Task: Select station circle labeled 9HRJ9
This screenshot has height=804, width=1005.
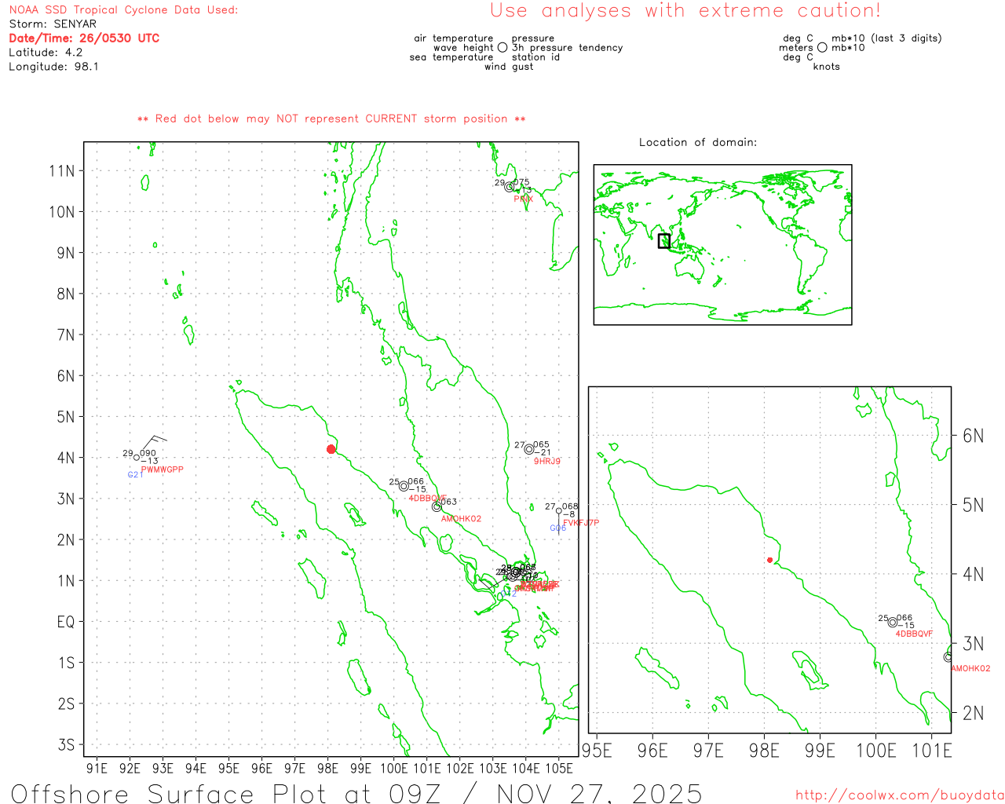Action: (529, 449)
